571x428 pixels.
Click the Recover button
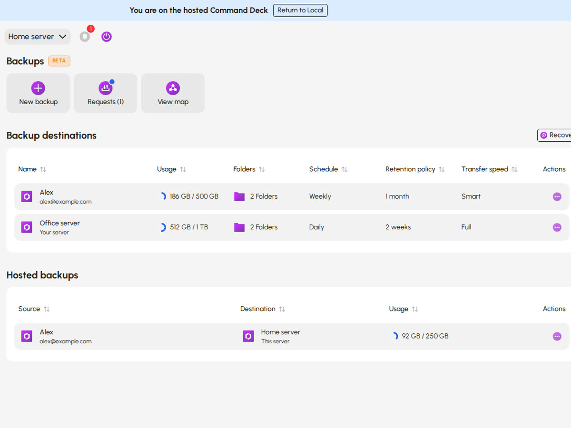coord(554,135)
